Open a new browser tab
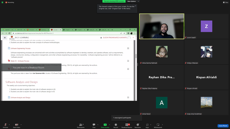230x129 pixels. [x=112, y=30]
